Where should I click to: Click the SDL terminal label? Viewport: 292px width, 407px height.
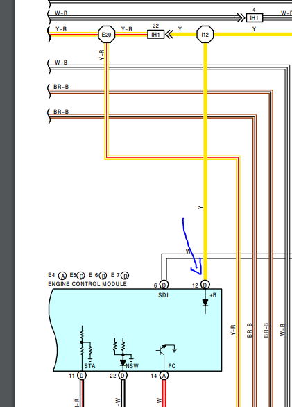(x=164, y=295)
